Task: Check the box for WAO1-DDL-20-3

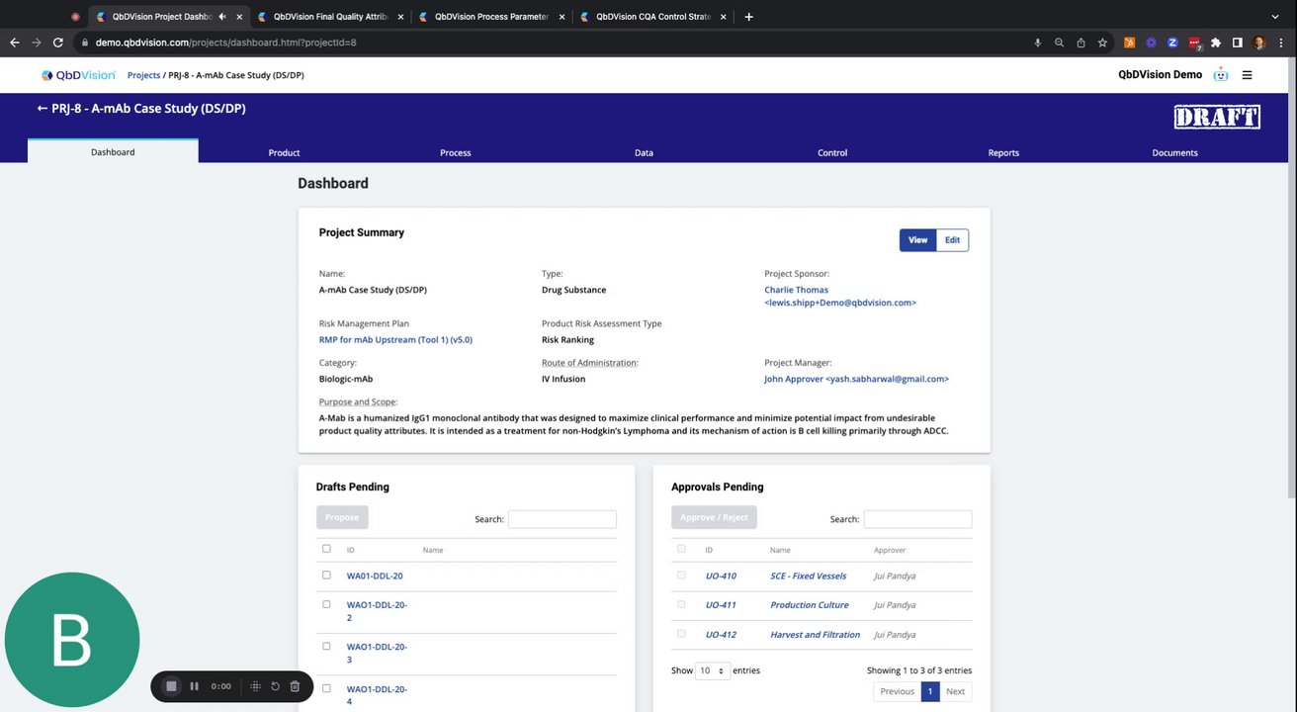Action: click(x=326, y=646)
